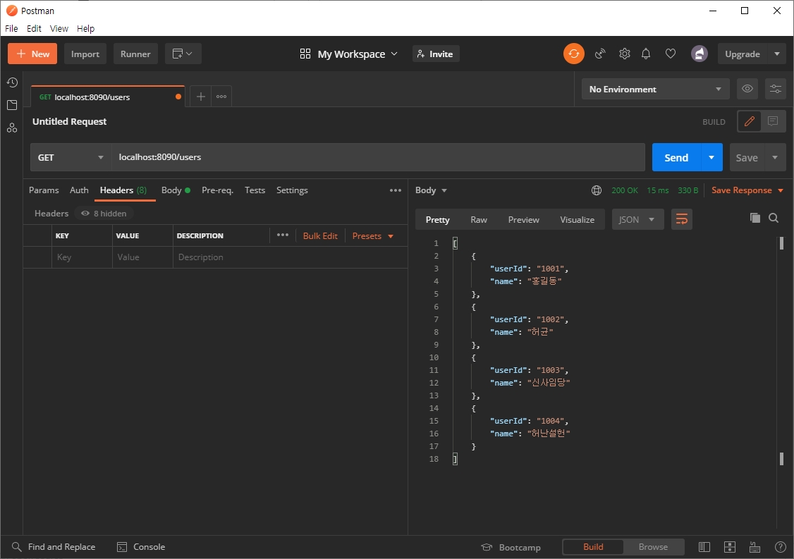Click the orange sync status icon

(x=574, y=54)
